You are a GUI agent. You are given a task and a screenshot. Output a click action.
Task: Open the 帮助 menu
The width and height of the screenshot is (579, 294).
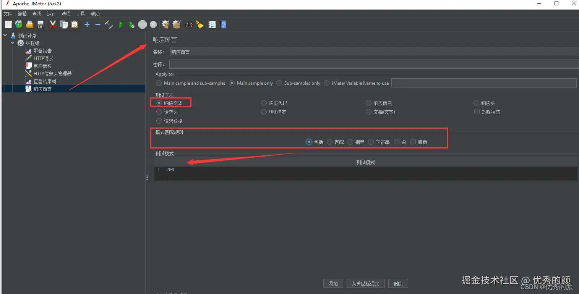[95, 14]
